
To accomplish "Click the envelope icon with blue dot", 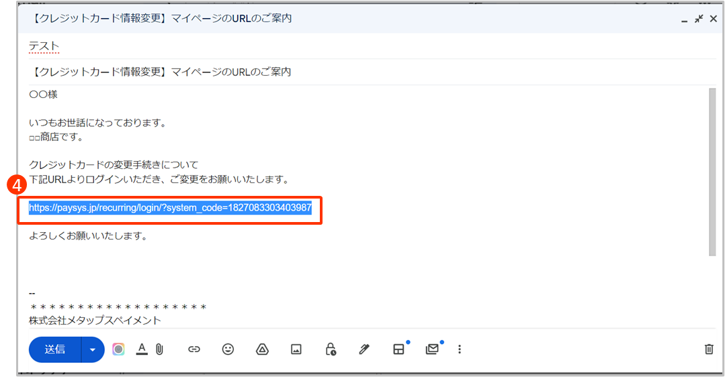I will [432, 349].
